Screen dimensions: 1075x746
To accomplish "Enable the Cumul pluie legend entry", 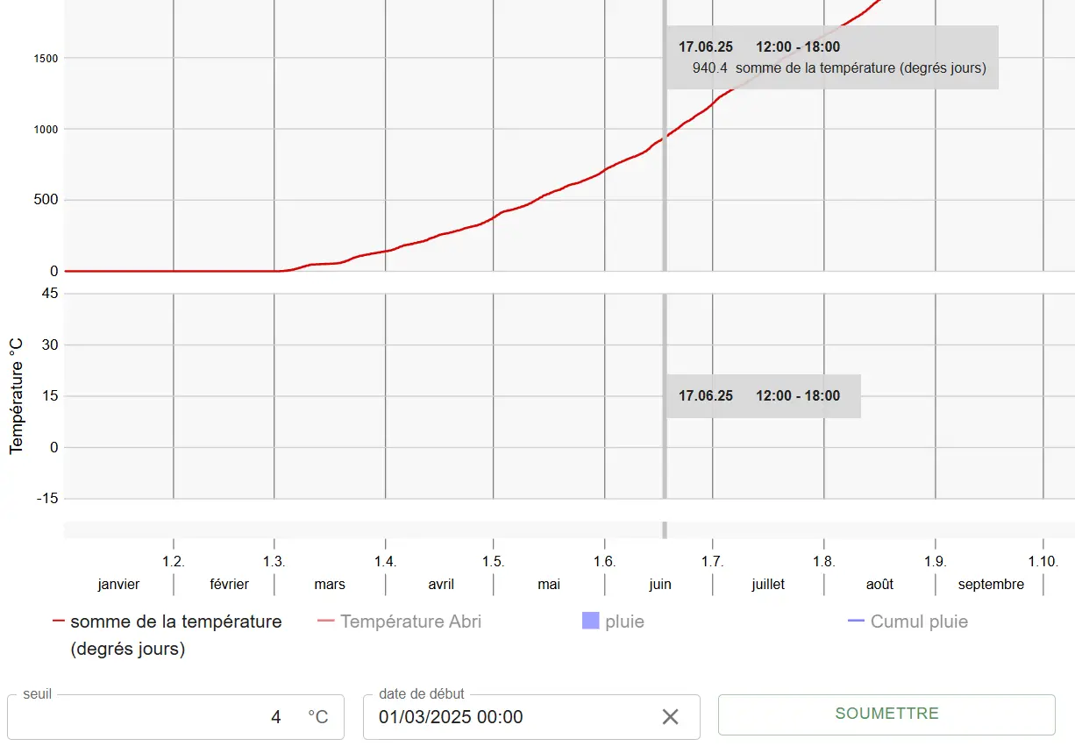I will coord(918,622).
